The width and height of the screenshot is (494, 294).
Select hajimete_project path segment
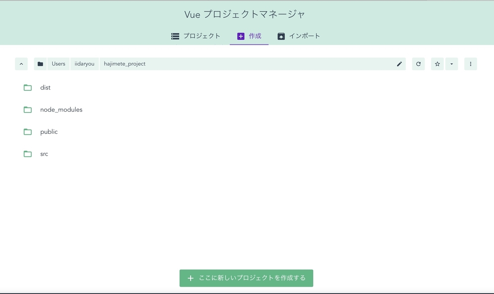click(x=125, y=64)
